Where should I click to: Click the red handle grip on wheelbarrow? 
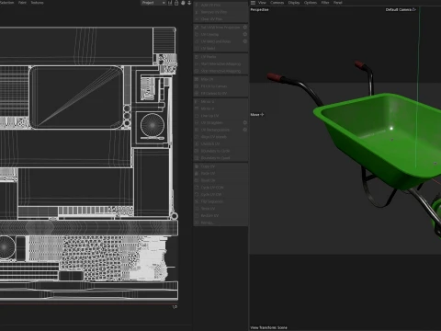click(x=274, y=77)
